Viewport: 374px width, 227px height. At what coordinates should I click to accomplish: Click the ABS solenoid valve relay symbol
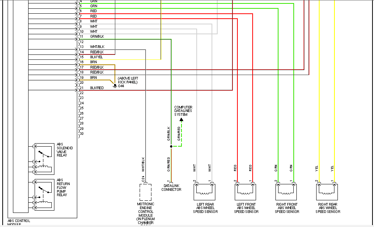pos(44,158)
